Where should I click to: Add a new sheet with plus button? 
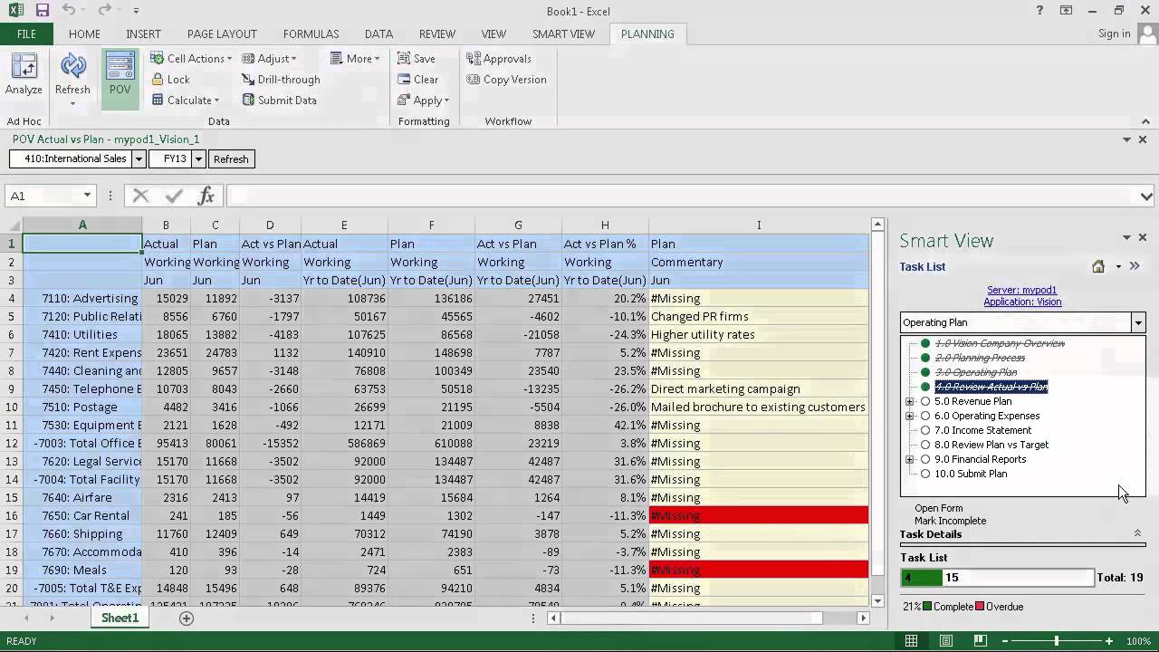(x=187, y=618)
